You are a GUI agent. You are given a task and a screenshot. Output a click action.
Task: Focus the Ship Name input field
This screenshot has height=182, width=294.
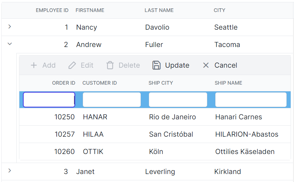pyautogui.click(x=251, y=100)
